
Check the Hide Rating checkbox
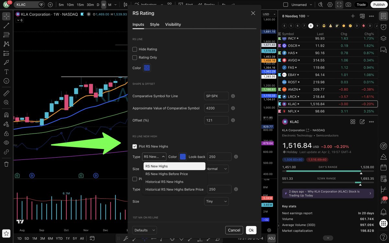pyautogui.click(x=135, y=49)
